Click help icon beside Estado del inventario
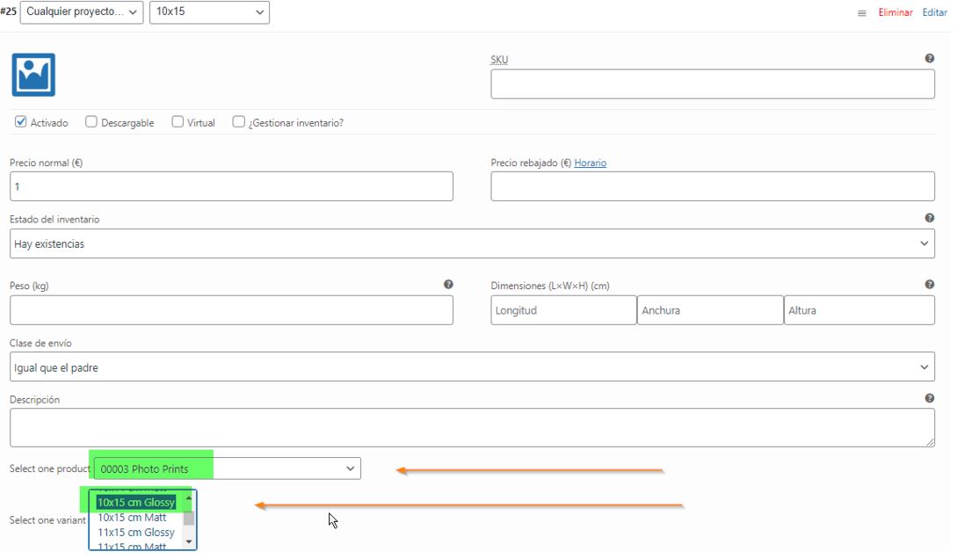The height and width of the screenshot is (559, 957). coord(930,217)
